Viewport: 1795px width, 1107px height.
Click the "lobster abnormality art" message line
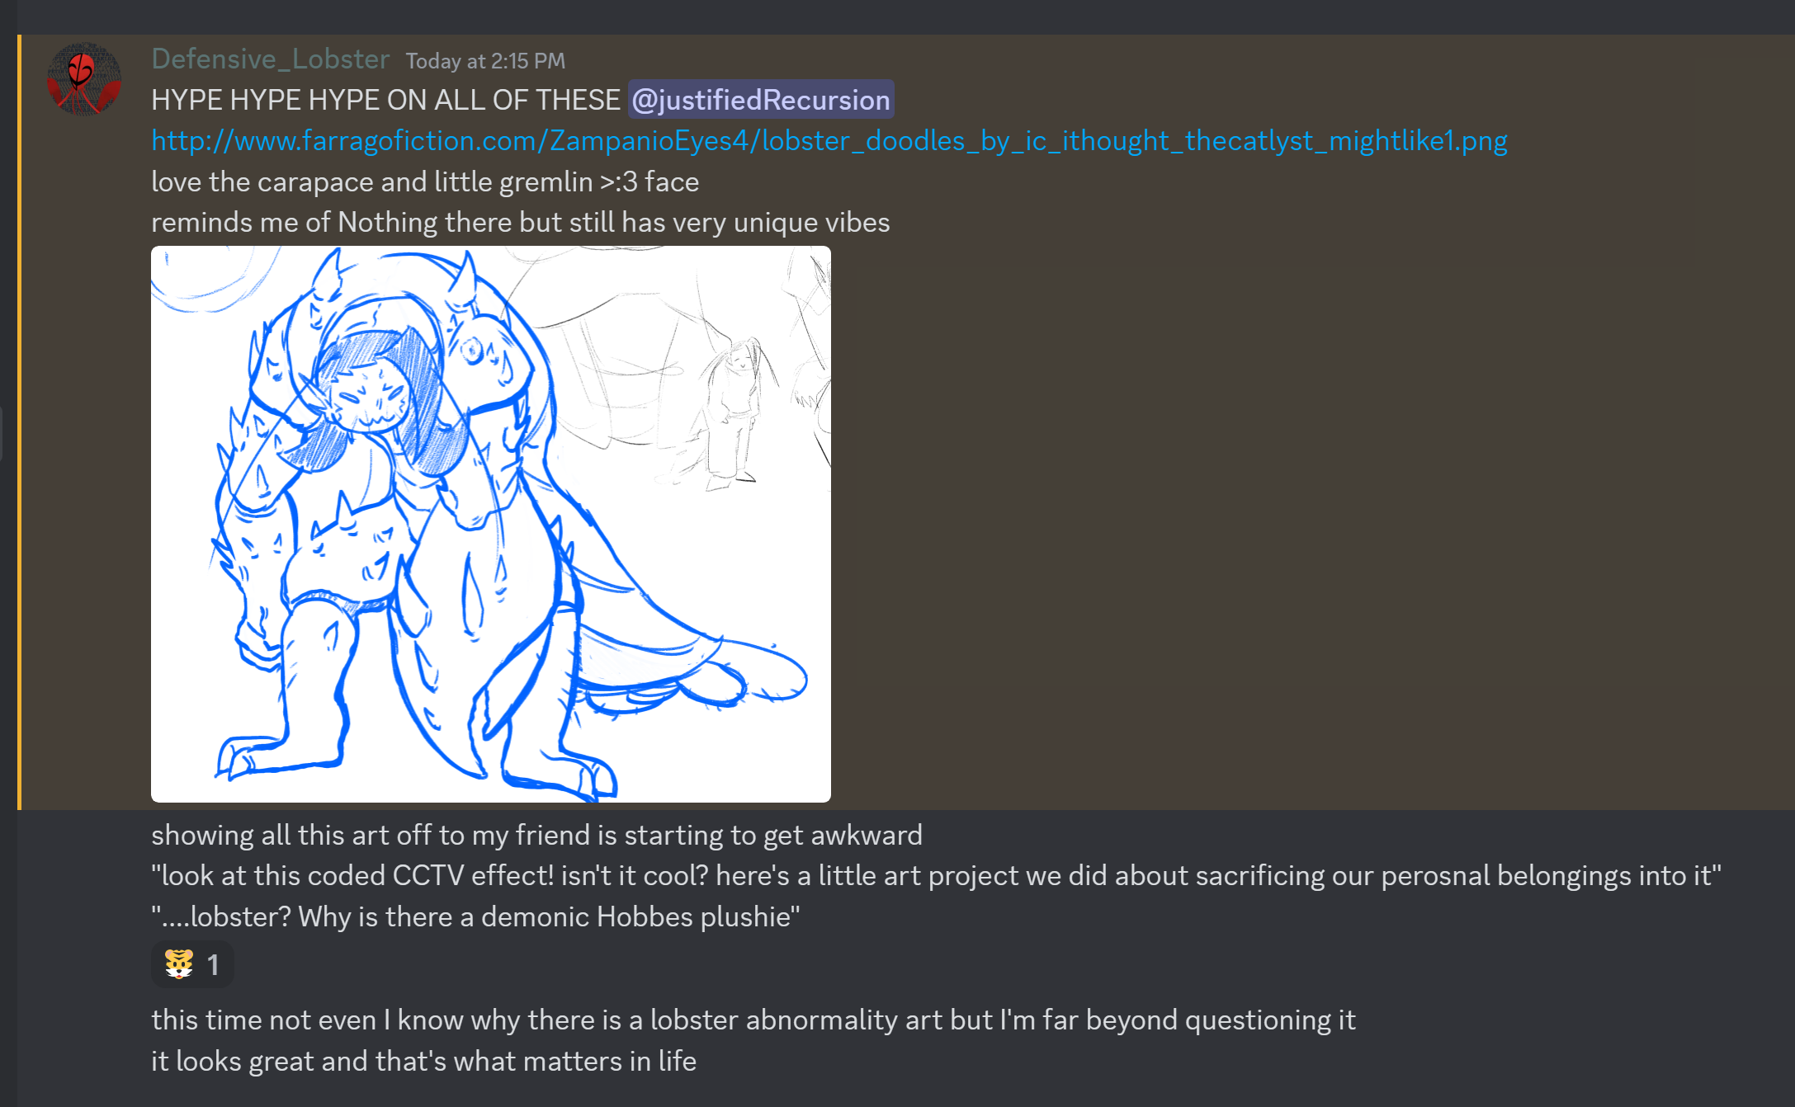tap(753, 1020)
